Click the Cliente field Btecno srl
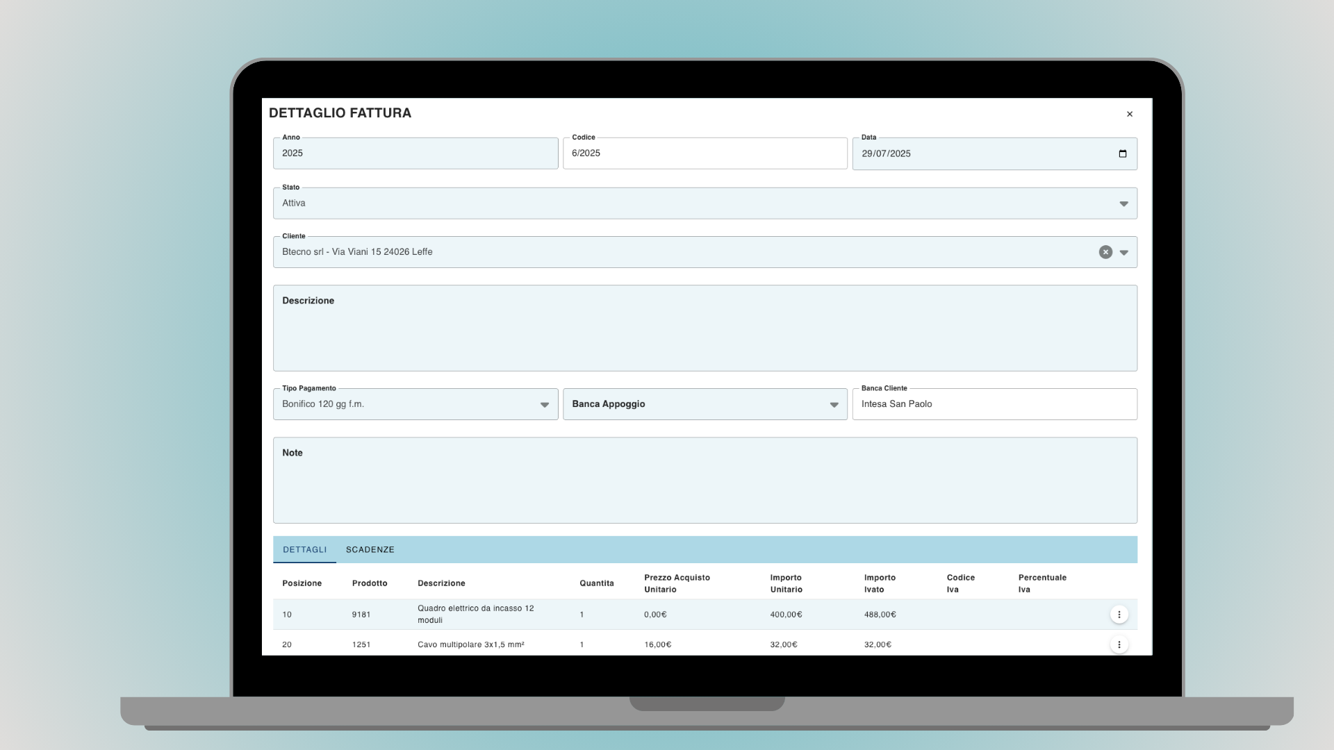 pos(705,252)
